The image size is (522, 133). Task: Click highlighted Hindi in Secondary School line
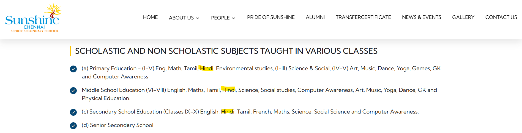[x=228, y=112]
